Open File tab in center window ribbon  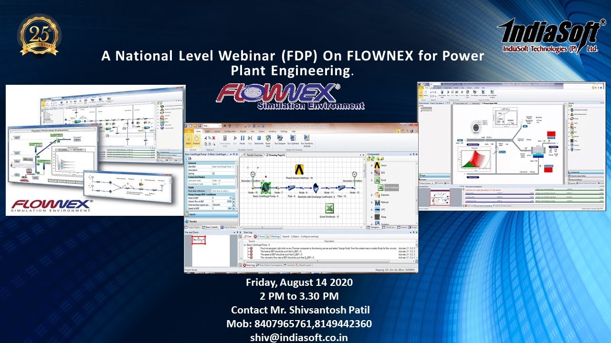[x=189, y=131]
